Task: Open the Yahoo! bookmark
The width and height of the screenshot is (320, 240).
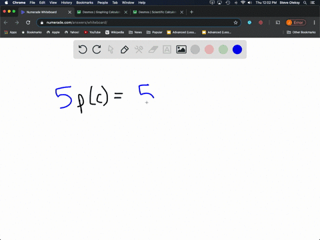Action: 72,32
